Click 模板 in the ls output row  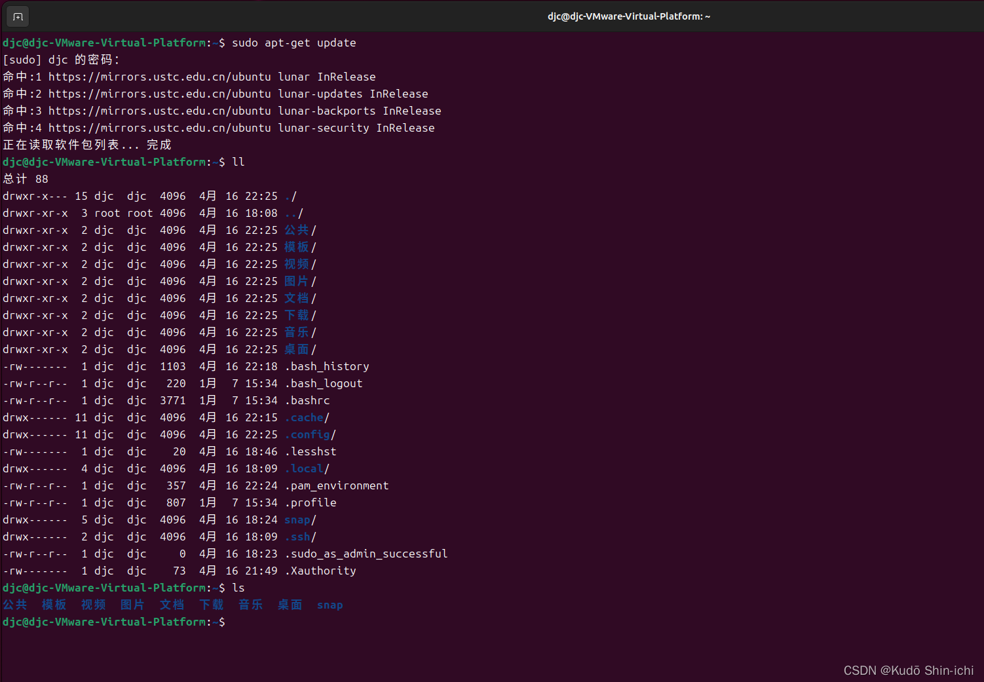pyautogui.click(x=54, y=605)
